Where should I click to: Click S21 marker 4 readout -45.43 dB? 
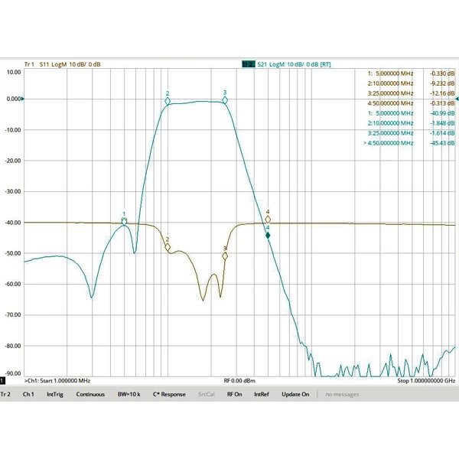tap(409, 143)
